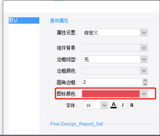
Task: Toggle italic font style
Action: [x=123, y=105]
